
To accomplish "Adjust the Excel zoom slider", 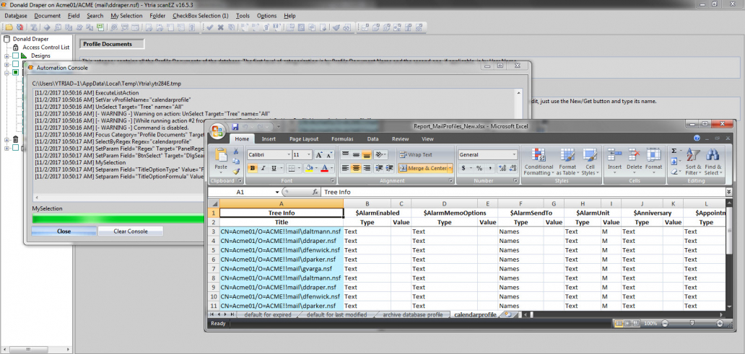I will [692, 324].
